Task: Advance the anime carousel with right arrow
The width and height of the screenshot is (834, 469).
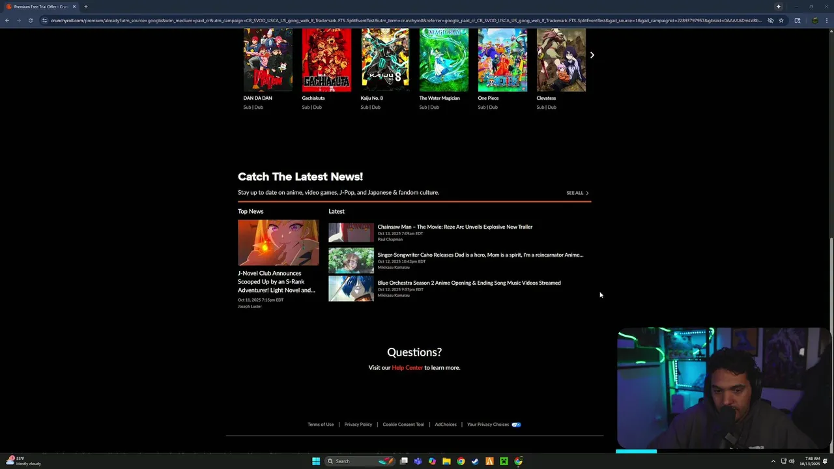Action: click(592, 55)
